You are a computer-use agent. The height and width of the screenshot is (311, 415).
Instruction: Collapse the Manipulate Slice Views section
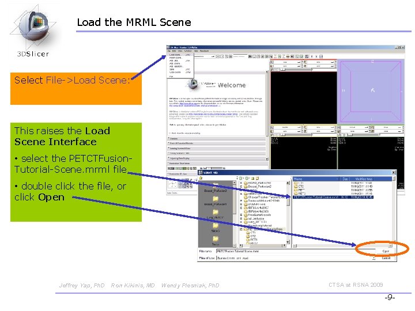point(217,164)
